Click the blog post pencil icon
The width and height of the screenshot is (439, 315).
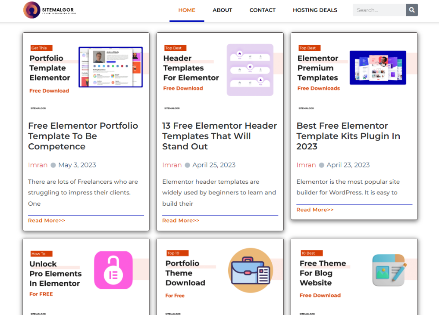click(389, 270)
